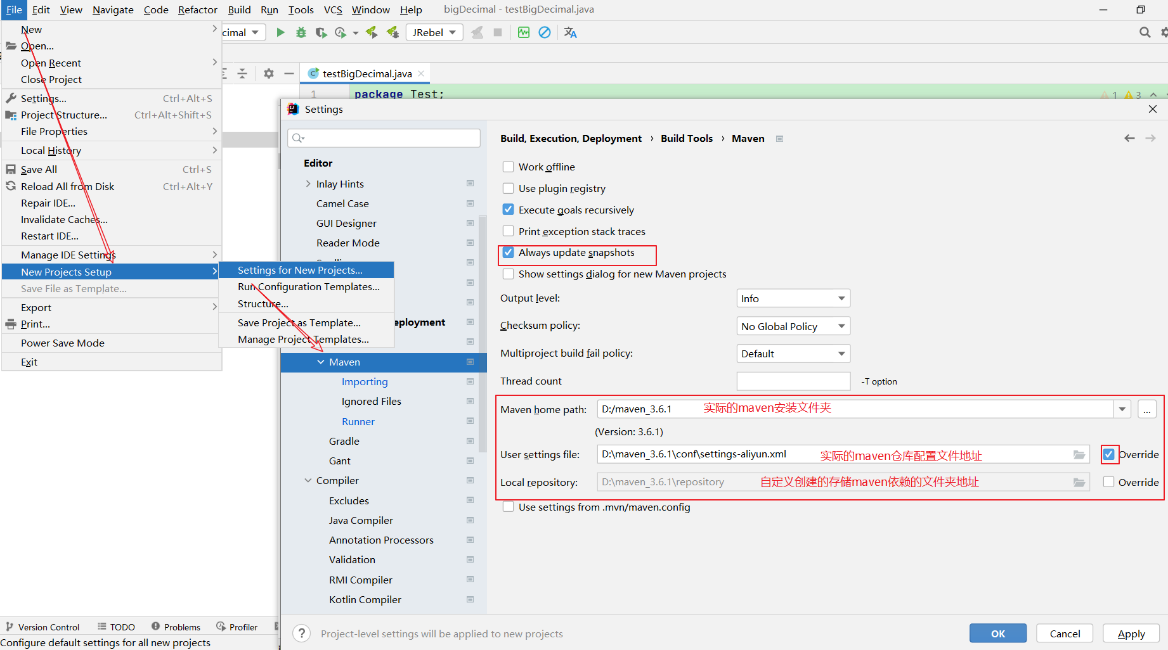Click the User settings file path field
This screenshot has height=650, width=1168.
(843, 454)
